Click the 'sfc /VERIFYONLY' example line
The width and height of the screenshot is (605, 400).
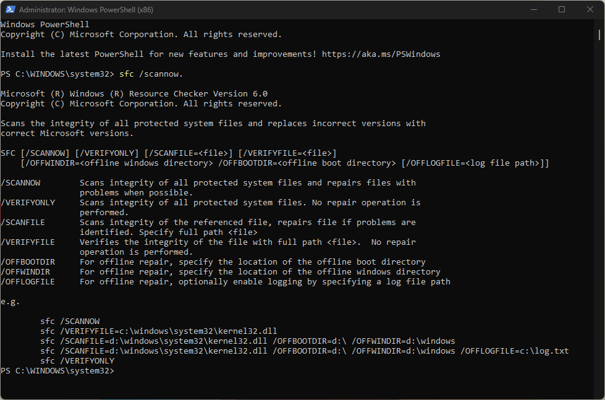pos(77,361)
